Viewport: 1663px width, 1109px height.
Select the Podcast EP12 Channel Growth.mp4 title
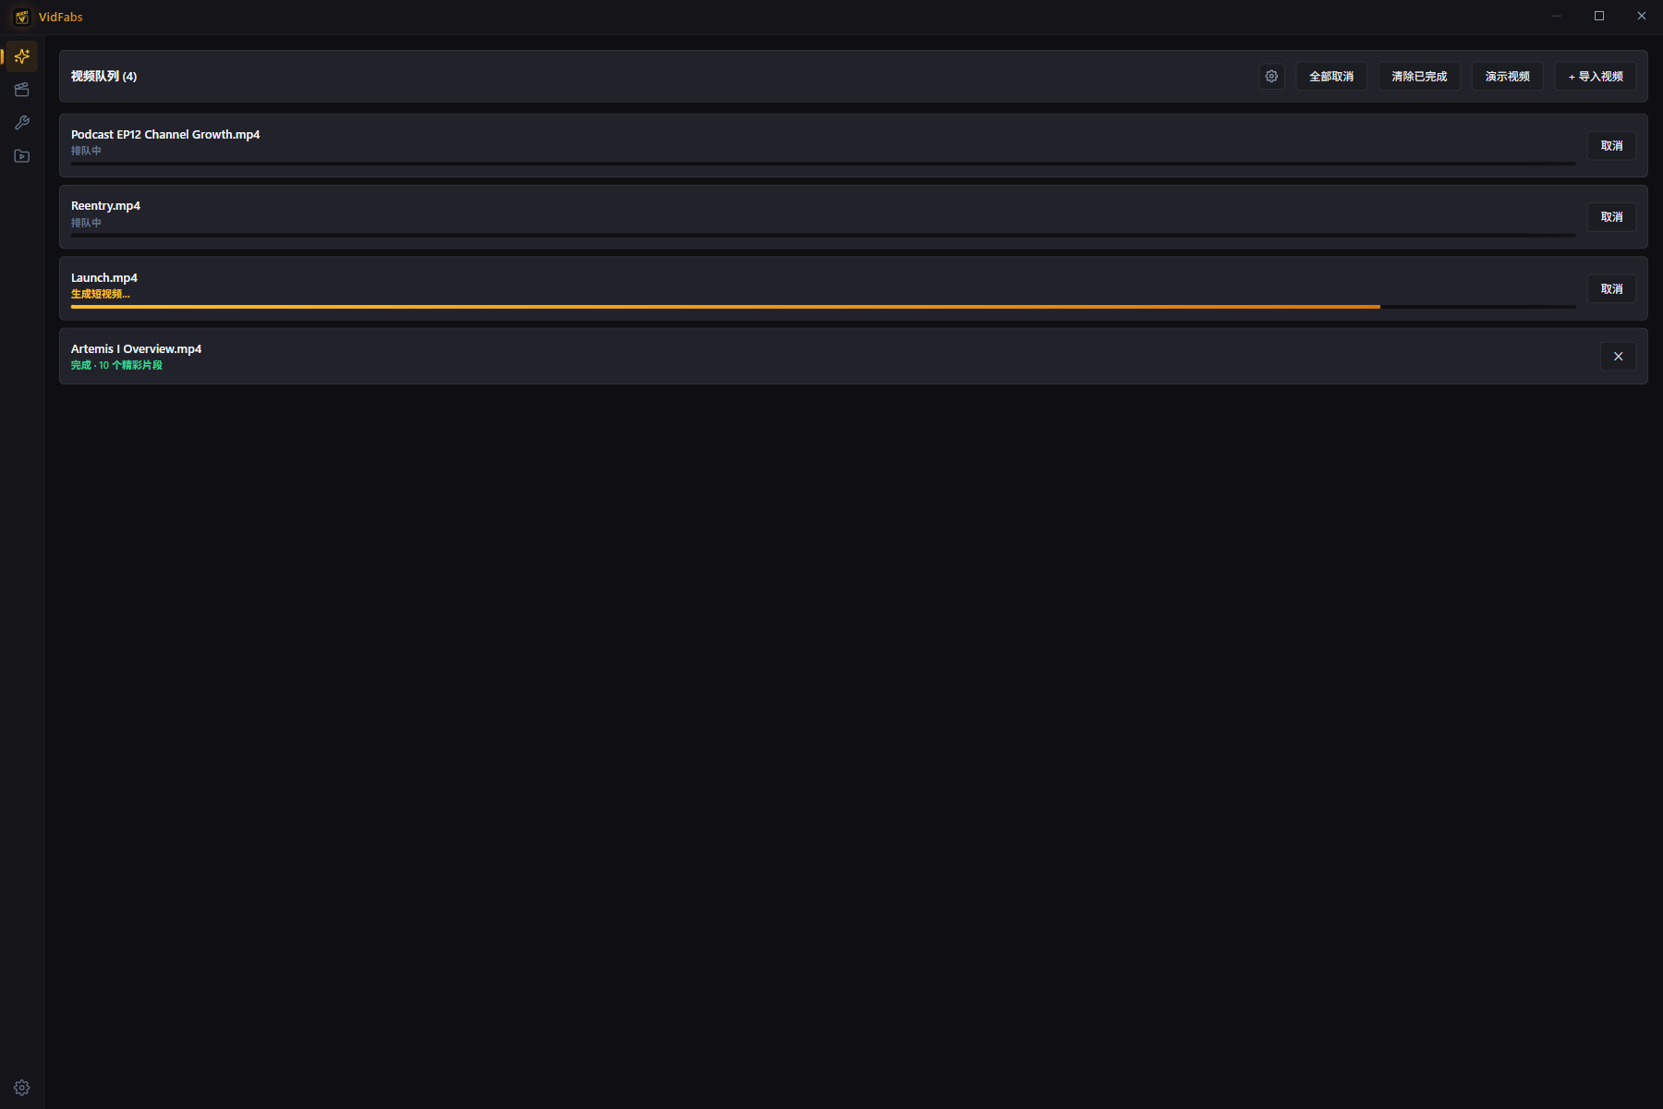165,135
